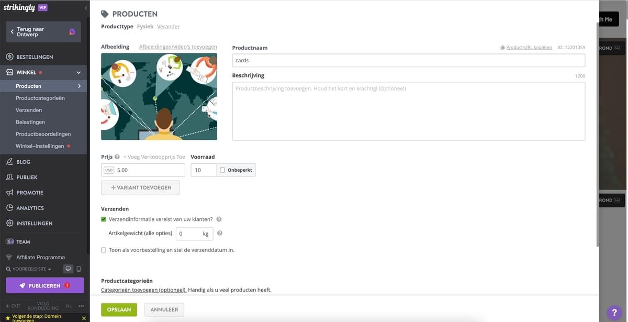
Task: Open Productbeoordelingen in the sidebar
Action: 43,134
